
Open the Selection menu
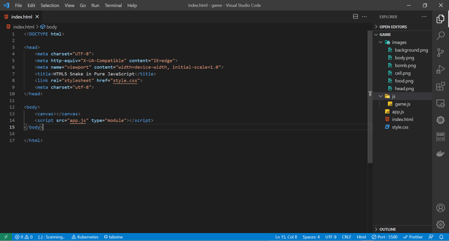coord(49,5)
